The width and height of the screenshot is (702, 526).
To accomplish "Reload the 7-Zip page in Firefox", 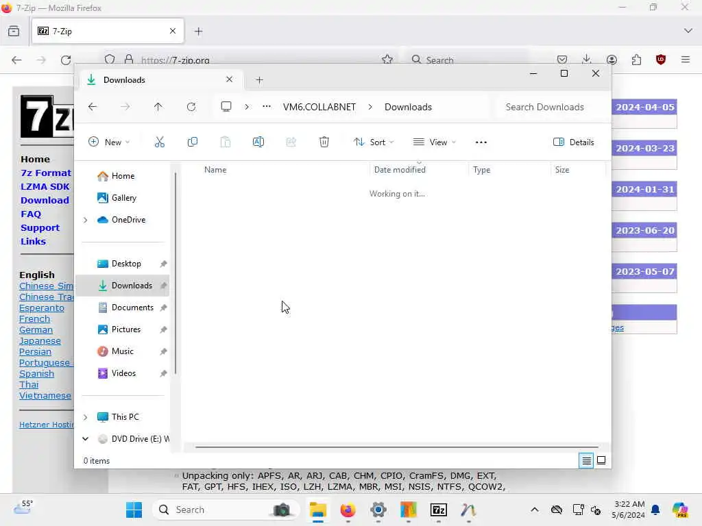I will click(x=66, y=60).
